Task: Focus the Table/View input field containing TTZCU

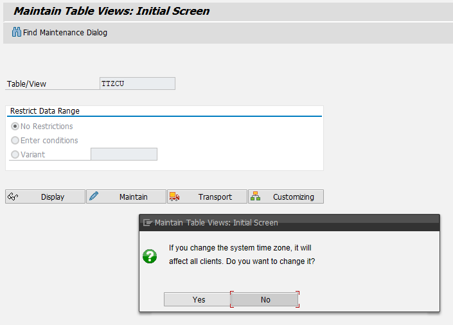Action: point(138,83)
